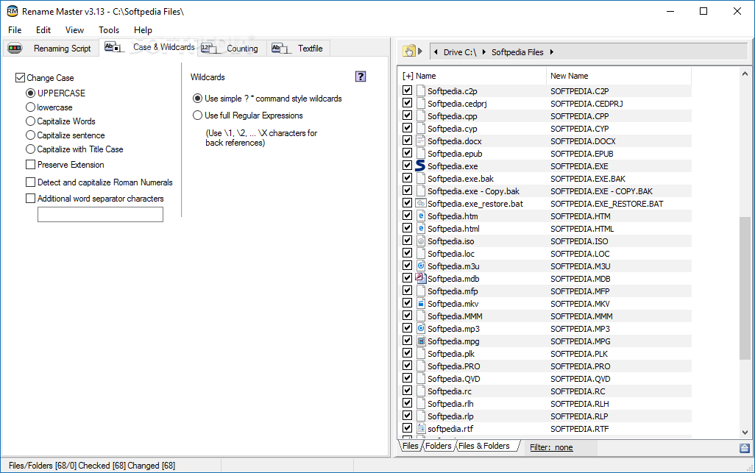Click the Softpedia.docx document icon
The image size is (755, 473).
[421, 141]
